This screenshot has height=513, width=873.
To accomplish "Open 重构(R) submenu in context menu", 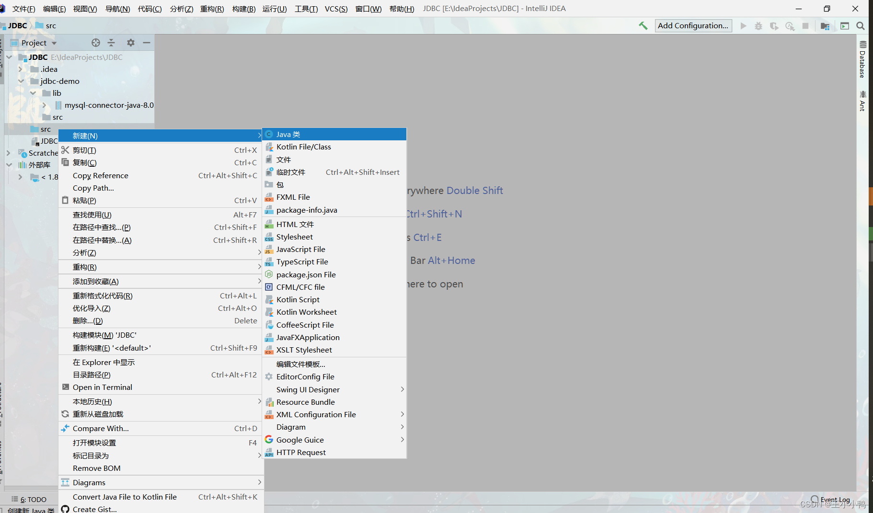I will 161,267.
